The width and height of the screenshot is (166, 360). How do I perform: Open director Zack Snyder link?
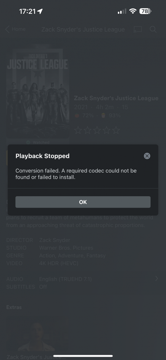click(55, 240)
